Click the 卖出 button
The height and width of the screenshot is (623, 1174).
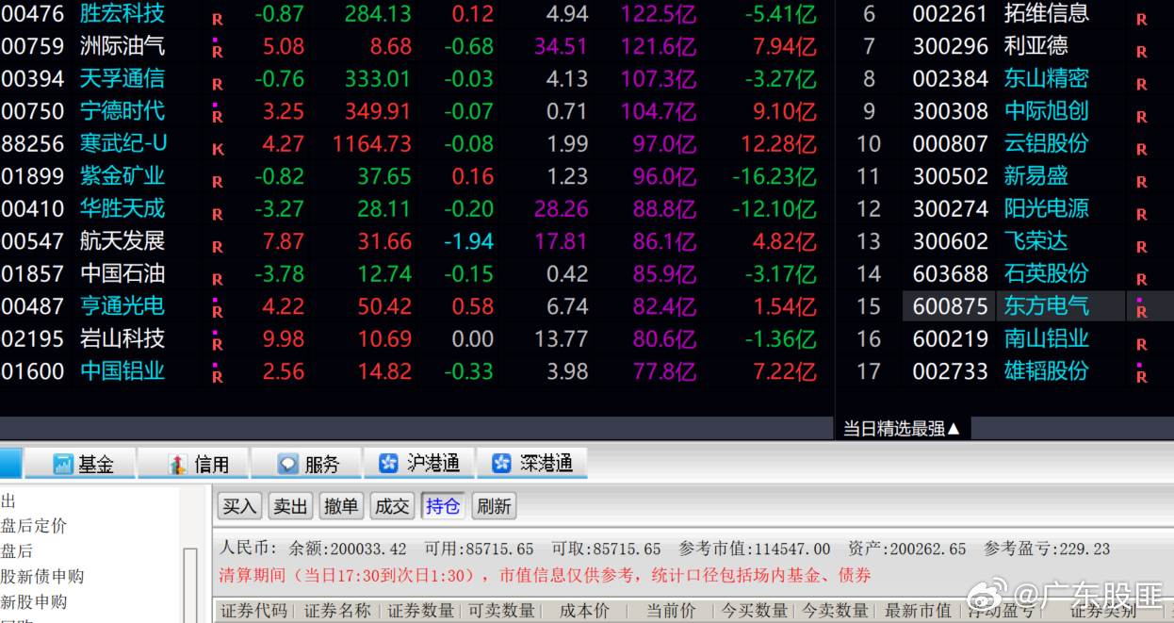(289, 505)
